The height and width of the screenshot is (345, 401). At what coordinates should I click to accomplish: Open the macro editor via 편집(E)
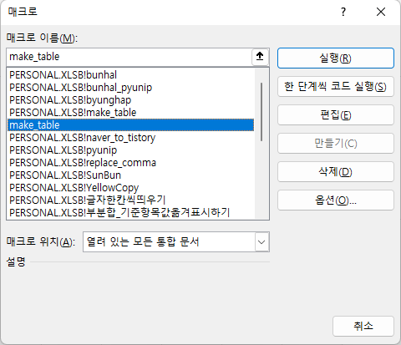coord(336,115)
